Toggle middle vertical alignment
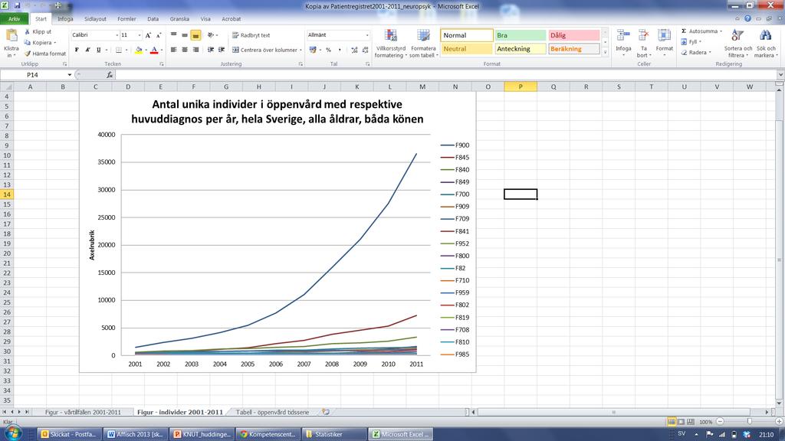This screenshot has width=785, height=441. [x=185, y=35]
